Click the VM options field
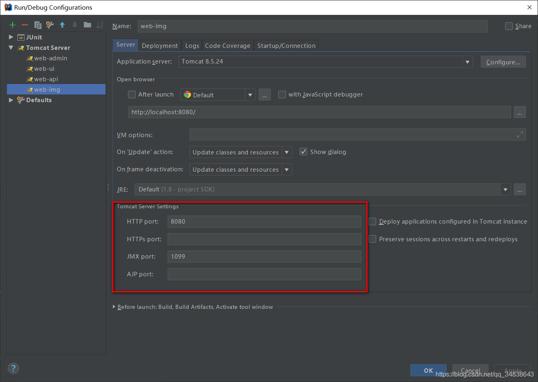 (x=357, y=135)
